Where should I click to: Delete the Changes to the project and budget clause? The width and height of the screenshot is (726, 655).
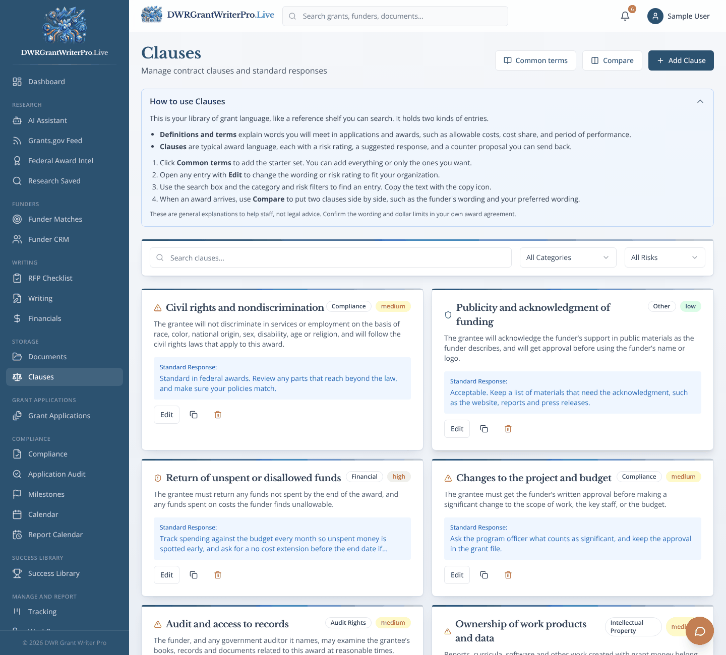click(x=508, y=575)
